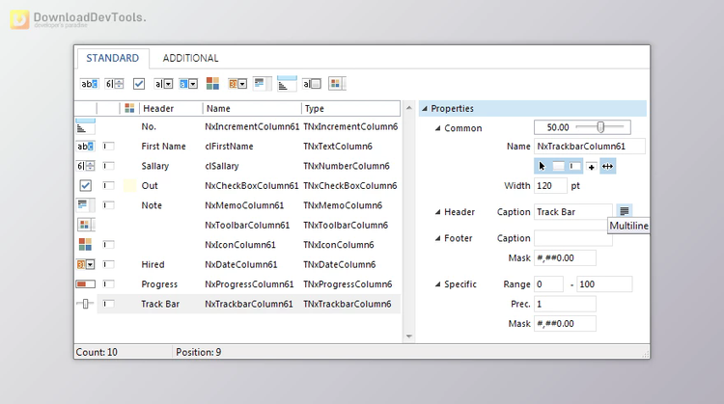The image size is (724, 404).
Task: Click the Out row pale yellow swatch
Action: click(129, 185)
